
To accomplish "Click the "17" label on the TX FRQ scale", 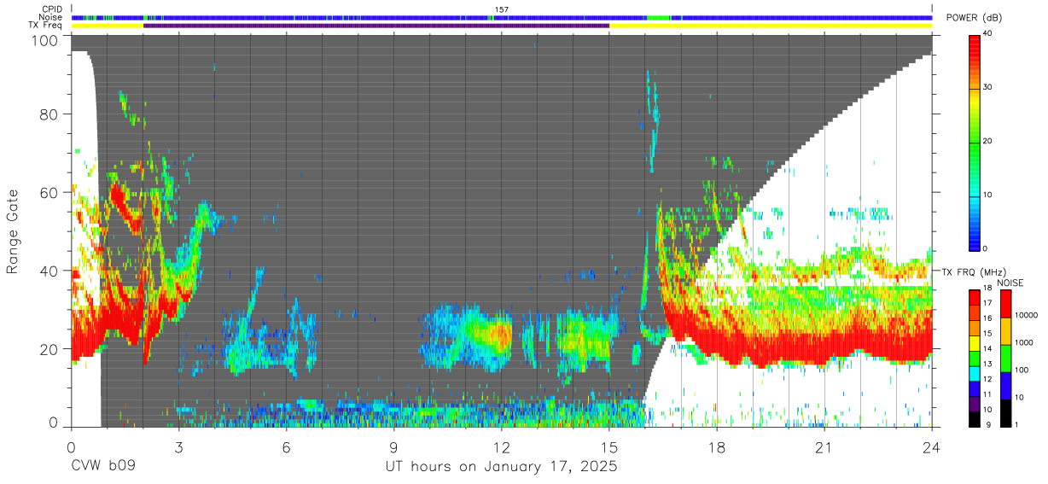I will click(987, 303).
